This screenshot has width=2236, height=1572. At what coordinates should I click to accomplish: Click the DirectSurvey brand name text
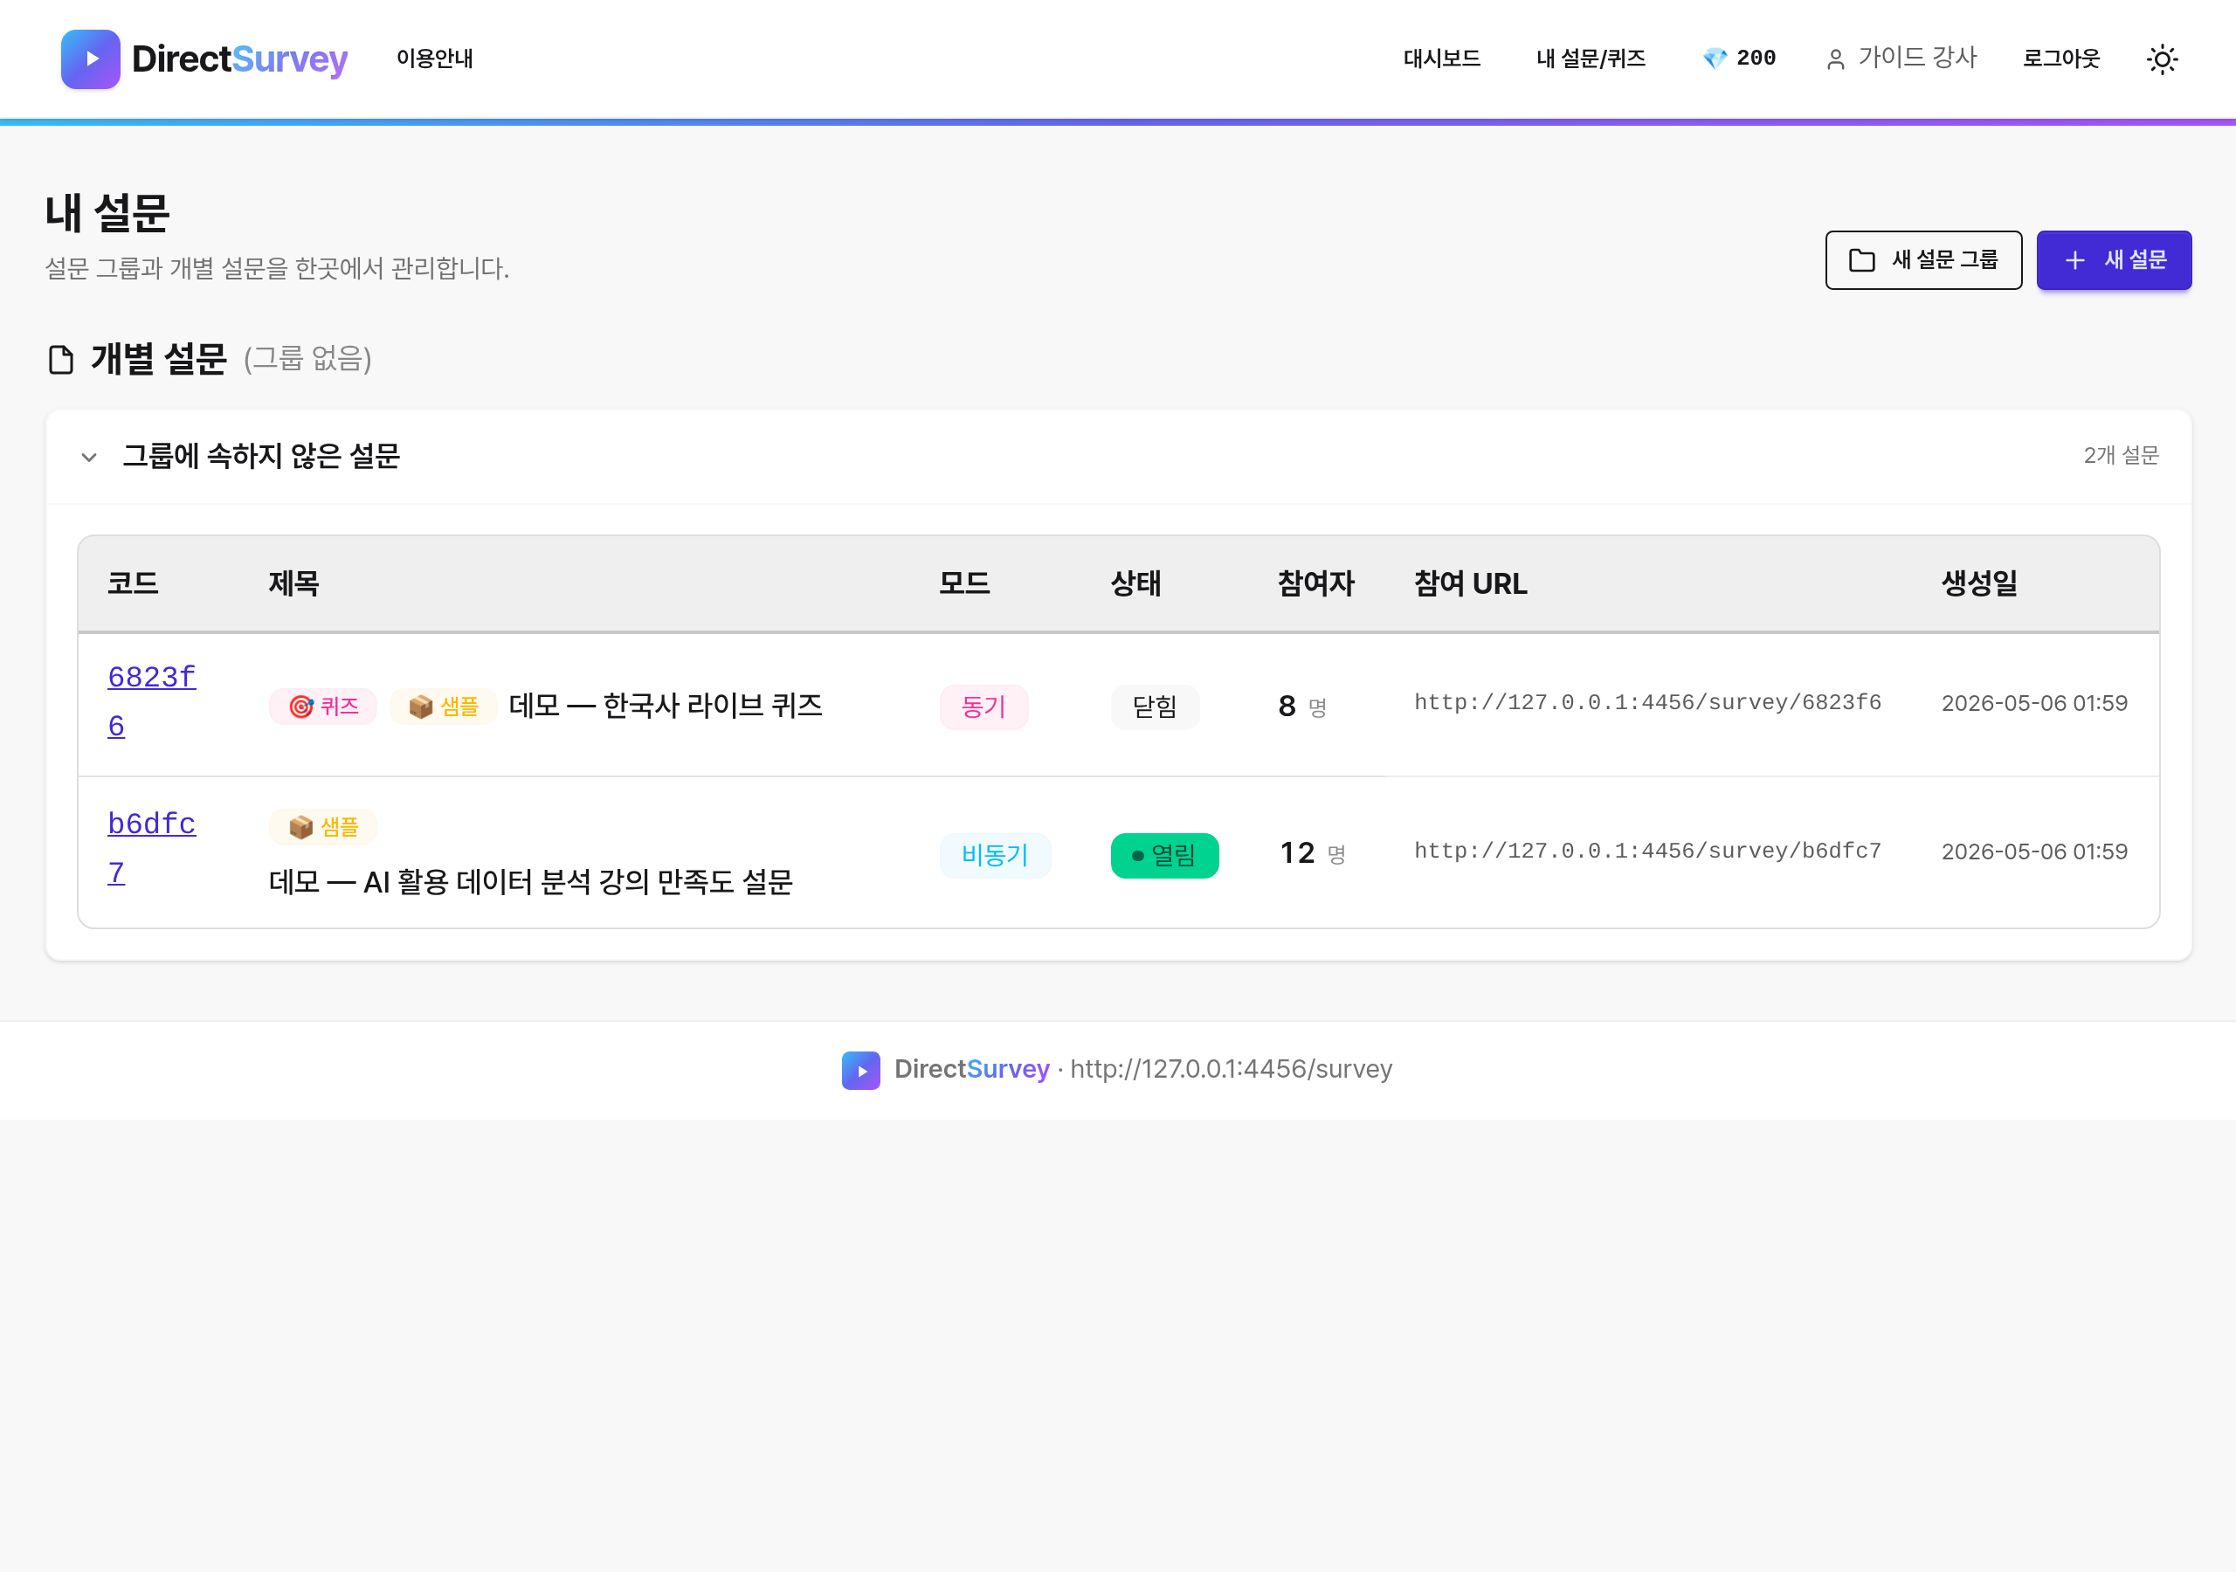239,59
